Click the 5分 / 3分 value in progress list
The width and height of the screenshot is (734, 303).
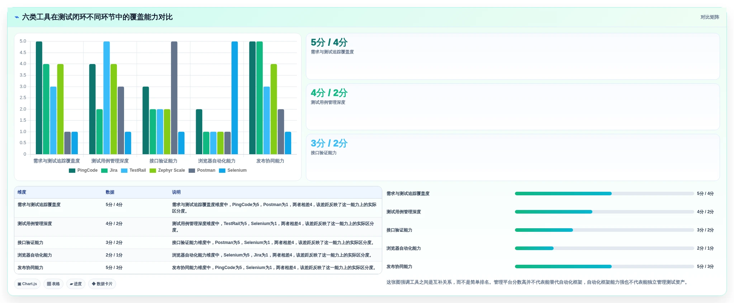point(705,267)
